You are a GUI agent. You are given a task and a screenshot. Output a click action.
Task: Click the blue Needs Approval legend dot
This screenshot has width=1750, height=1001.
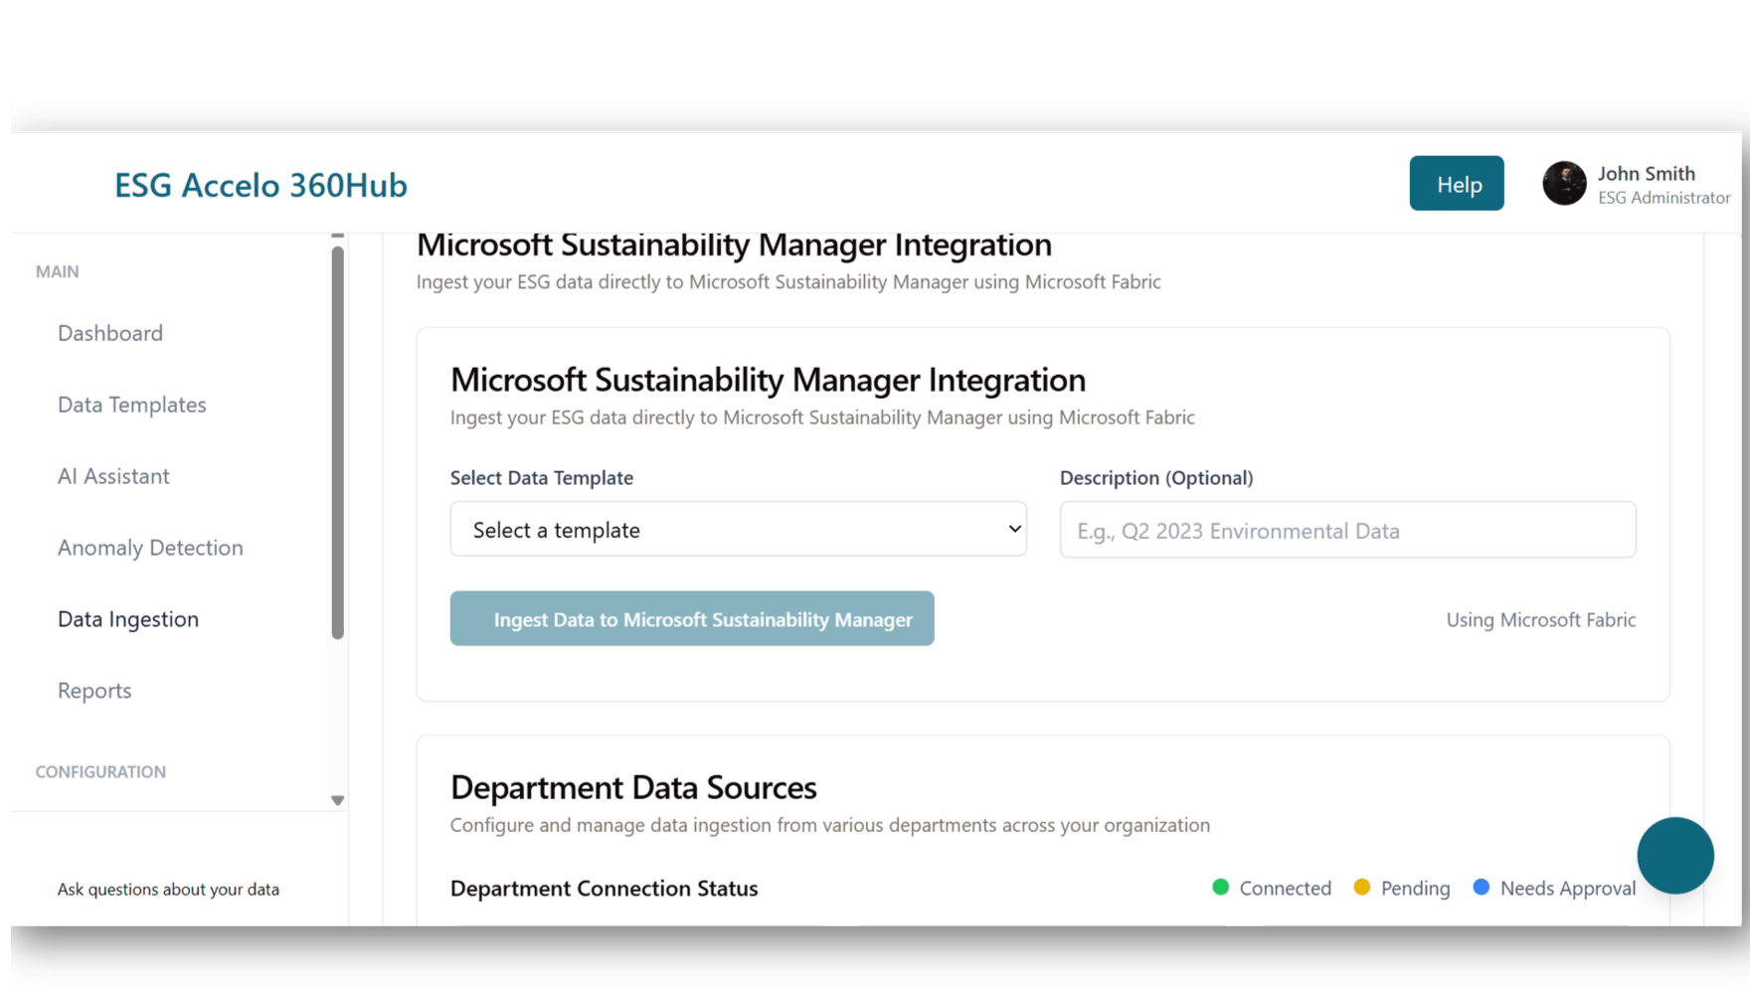coord(1482,887)
